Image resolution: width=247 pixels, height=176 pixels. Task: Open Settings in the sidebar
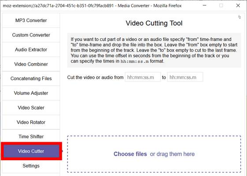pos(31,166)
